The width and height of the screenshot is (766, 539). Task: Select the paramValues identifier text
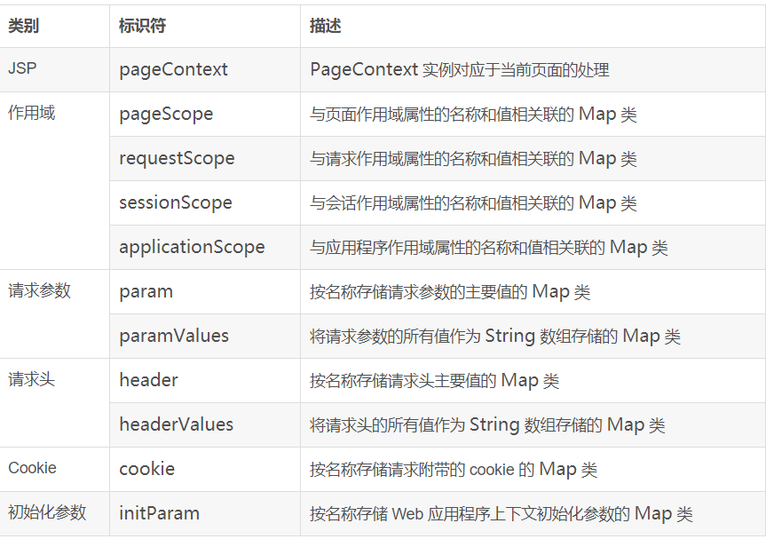(174, 336)
